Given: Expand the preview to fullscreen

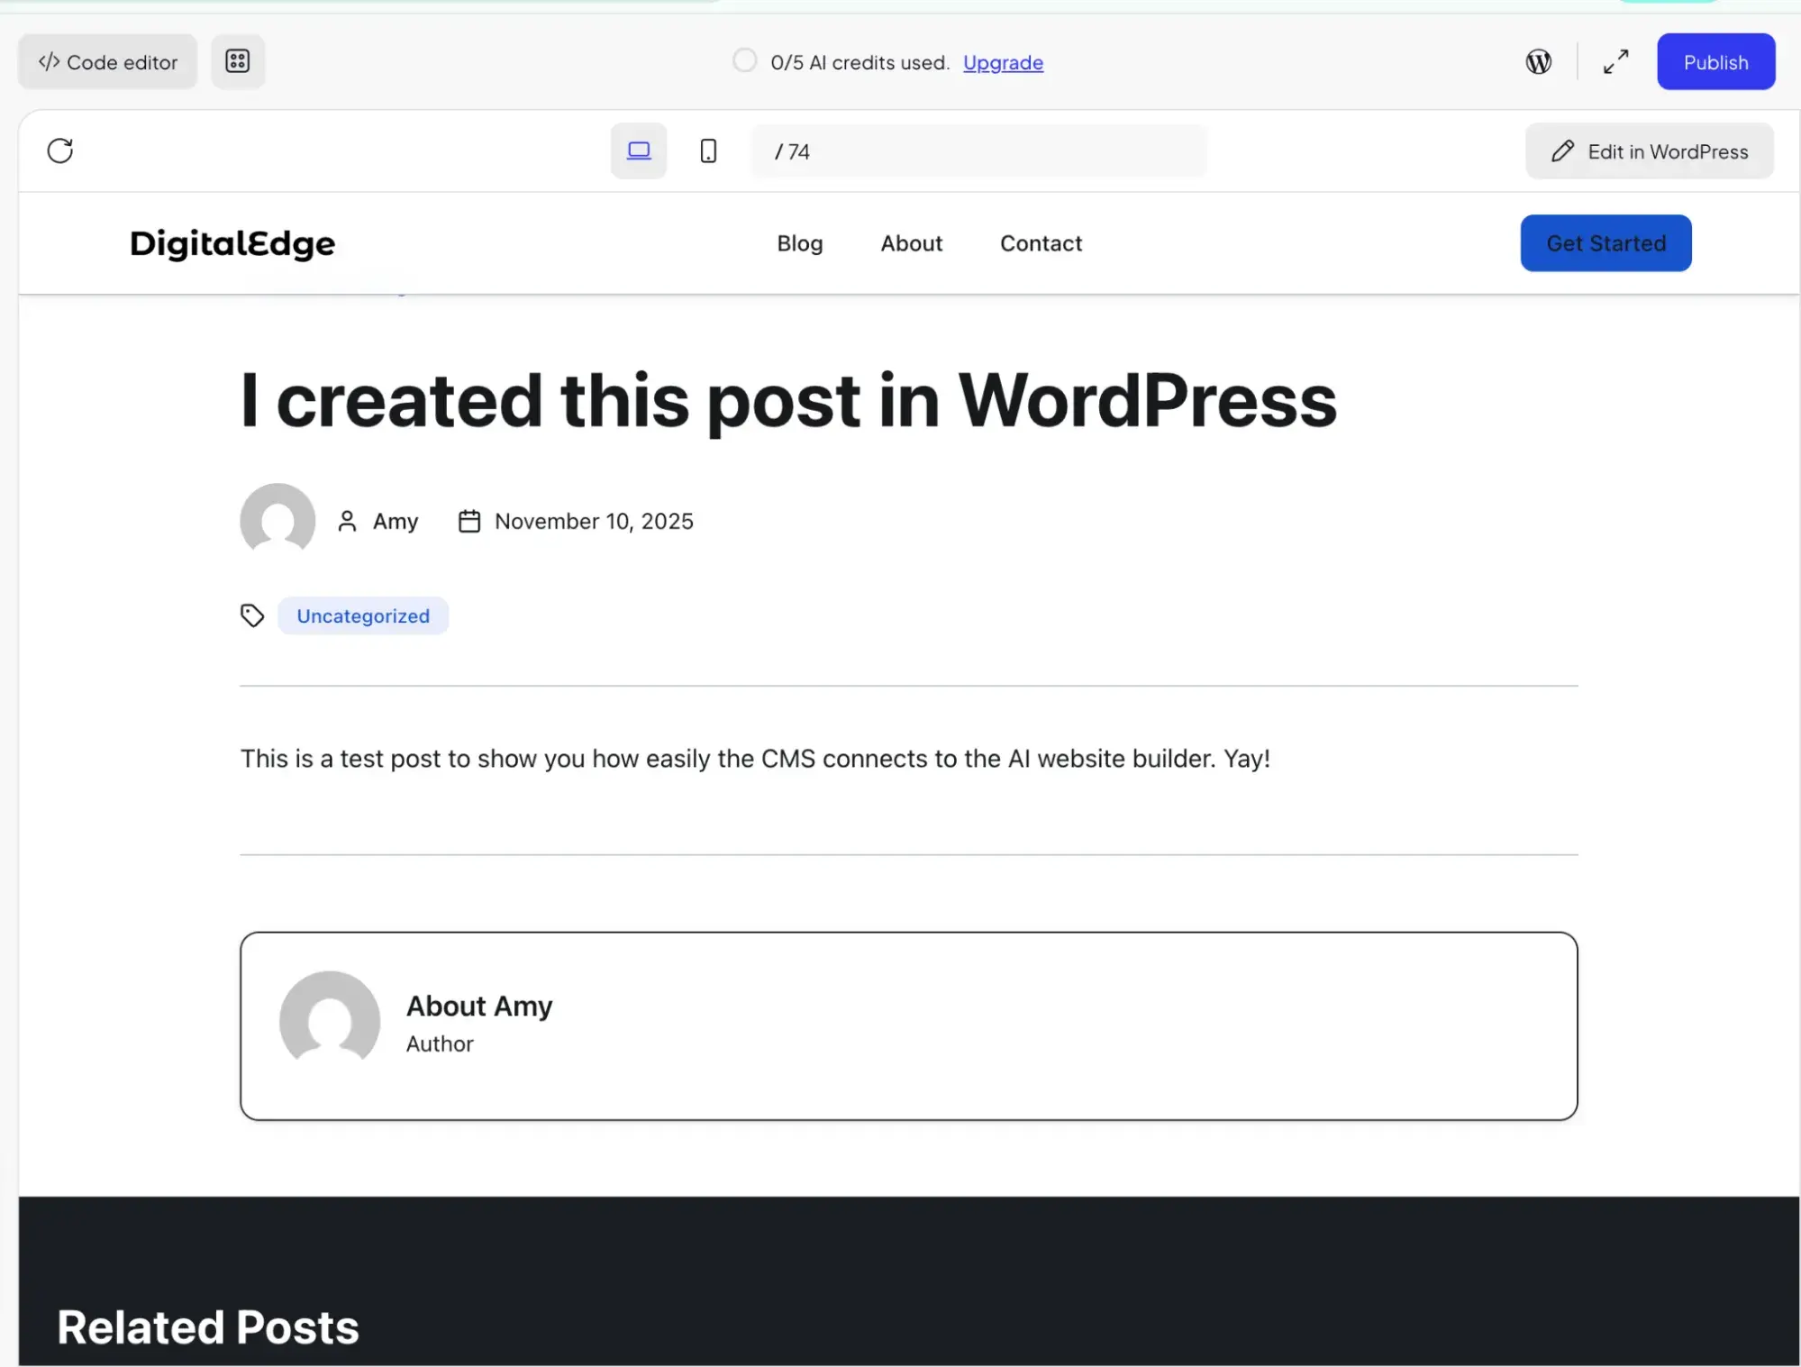Looking at the screenshot, I should (1615, 61).
